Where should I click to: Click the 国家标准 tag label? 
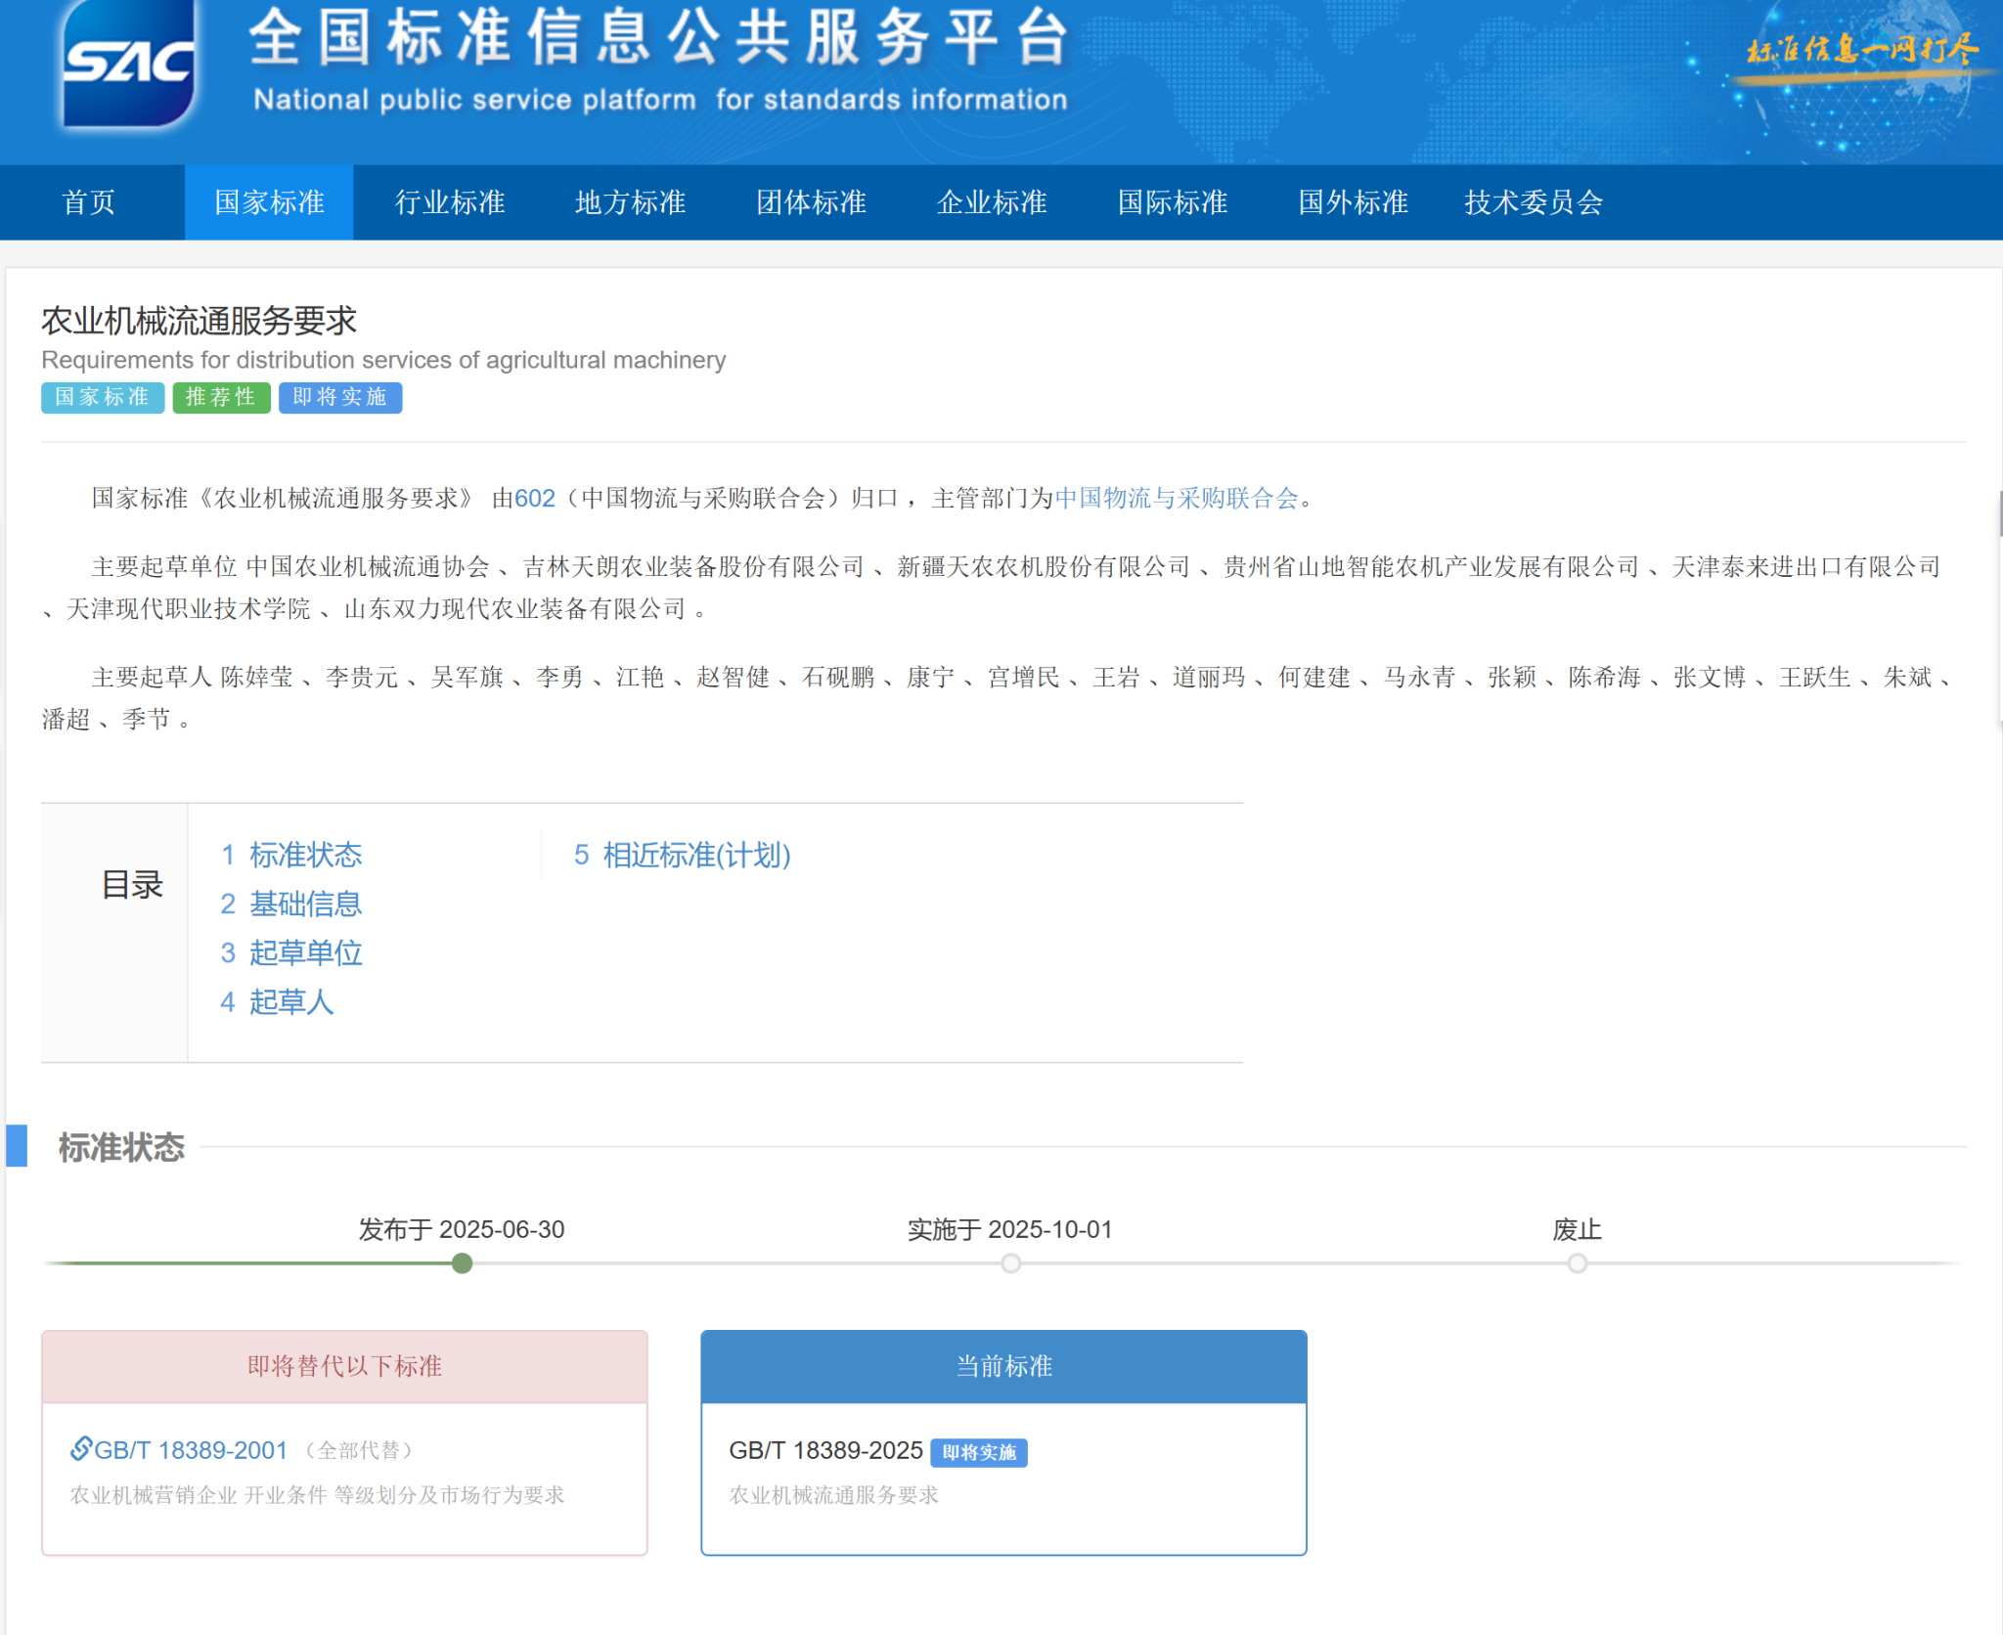click(x=102, y=397)
